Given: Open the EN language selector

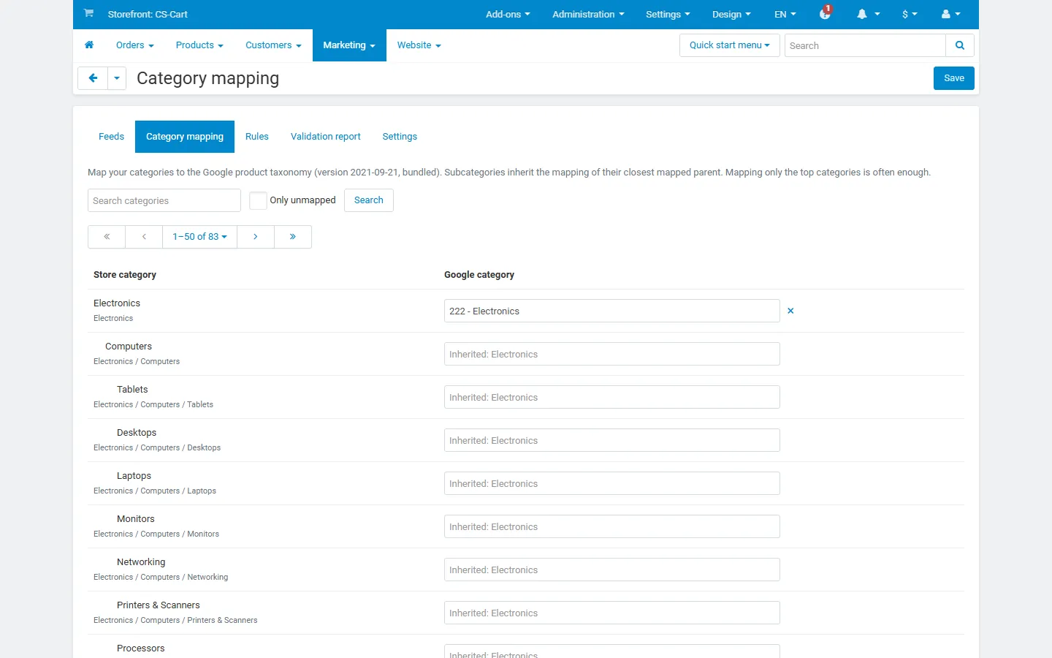Looking at the screenshot, I should coord(785,15).
